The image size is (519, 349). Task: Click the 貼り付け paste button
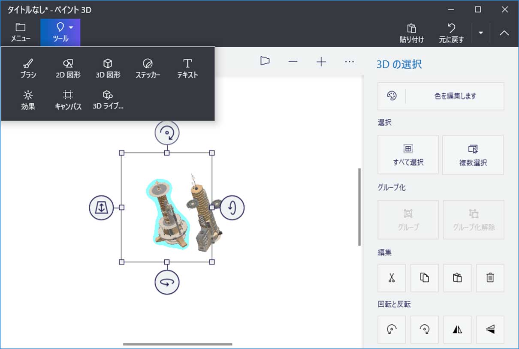412,33
